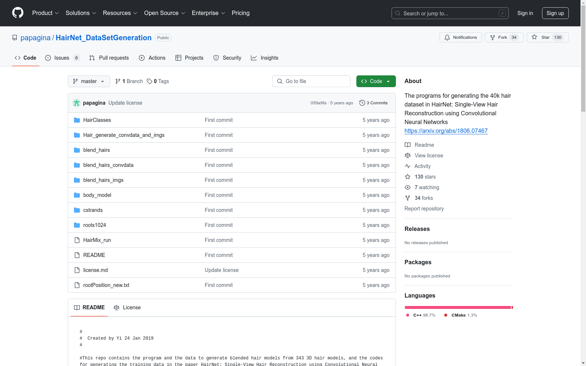Open the Pricing link

tap(241, 13)
